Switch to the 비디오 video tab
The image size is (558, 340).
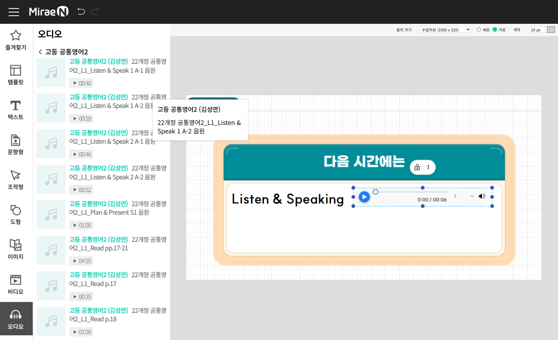(x=16, y=284)
